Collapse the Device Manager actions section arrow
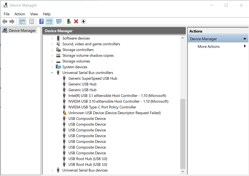Image resolution: width=249 pixels, height=176 pixels. [x=245, y=39]
